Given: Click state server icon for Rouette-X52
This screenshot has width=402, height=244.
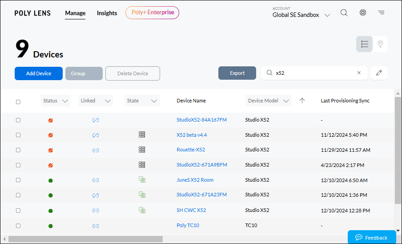Looking at the screenshot, I should [142, 150].
